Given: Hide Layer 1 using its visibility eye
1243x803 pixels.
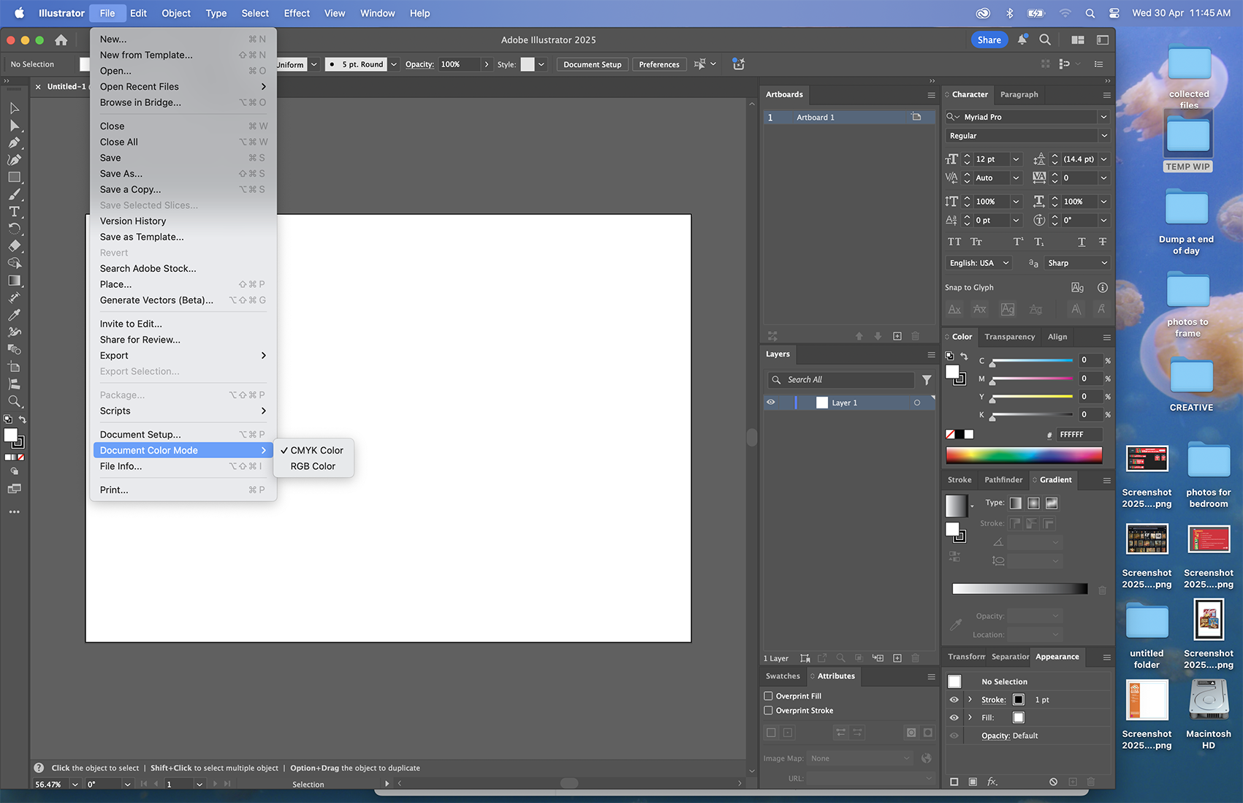Looking at the screenshot, I should point(770,403).
